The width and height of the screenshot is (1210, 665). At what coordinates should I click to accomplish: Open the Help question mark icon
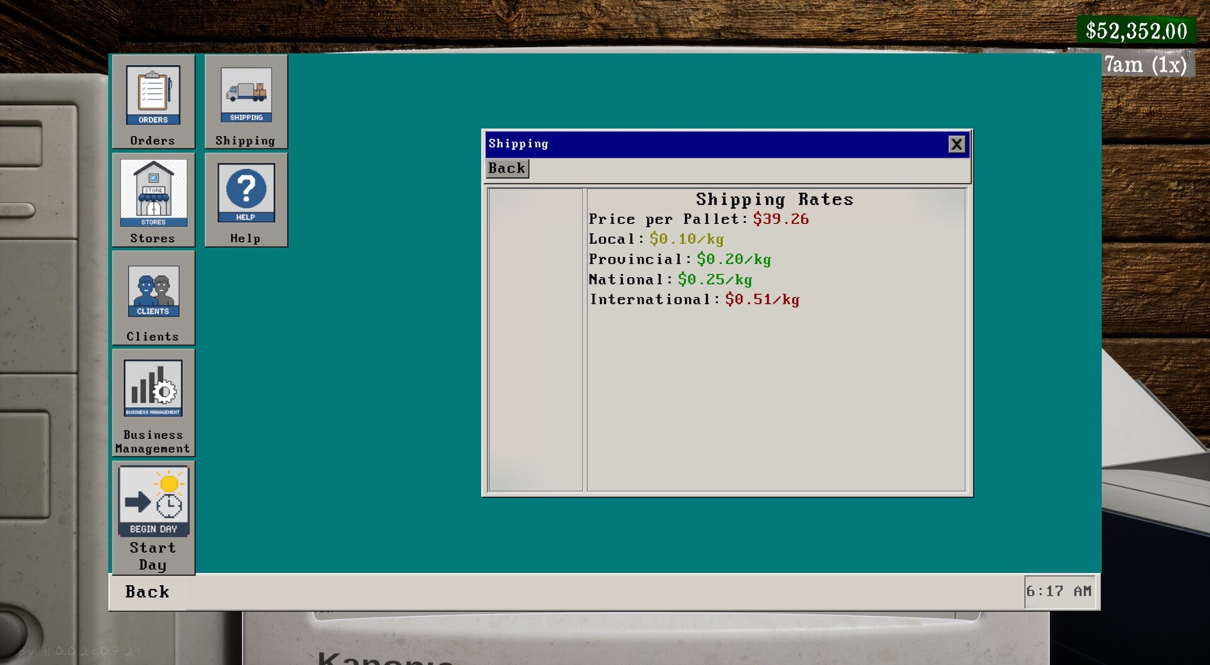pyautogui.click(x=246, y=192)
